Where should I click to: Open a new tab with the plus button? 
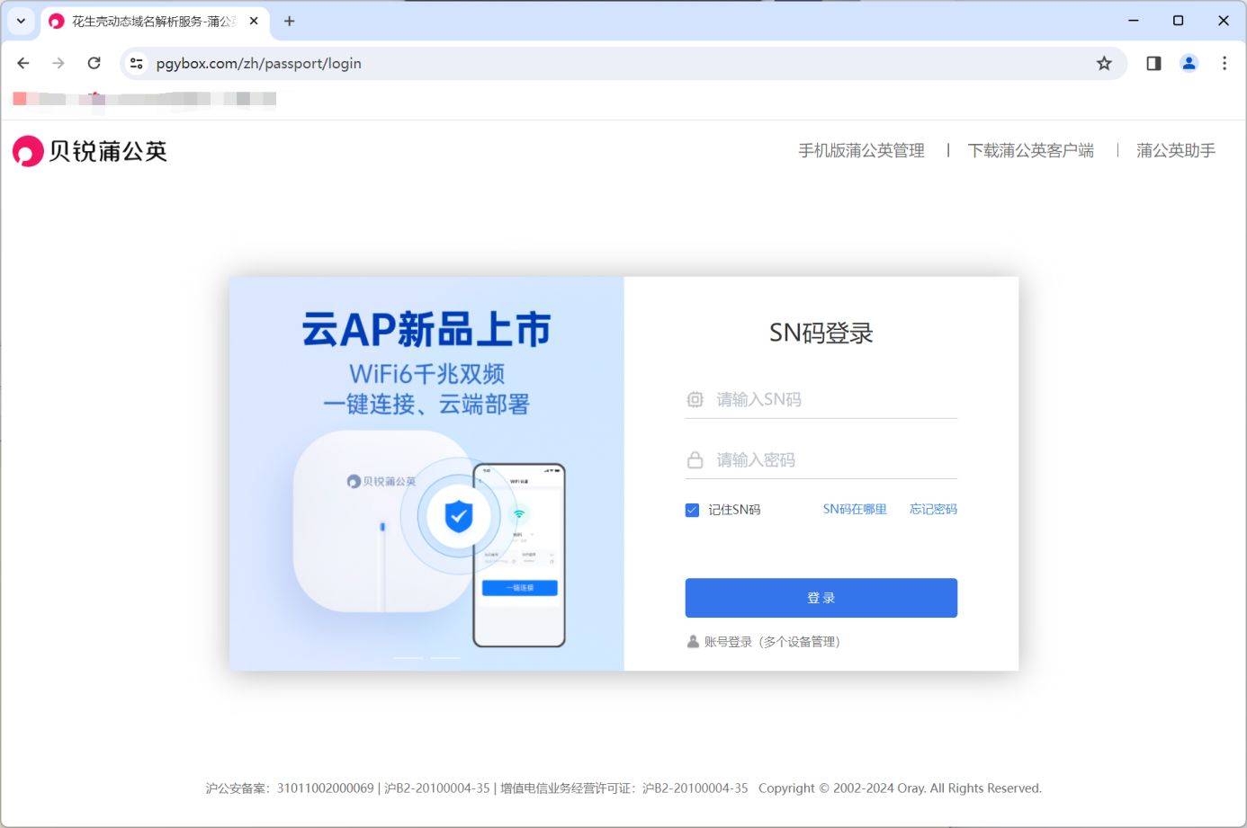tap(289, 21)
